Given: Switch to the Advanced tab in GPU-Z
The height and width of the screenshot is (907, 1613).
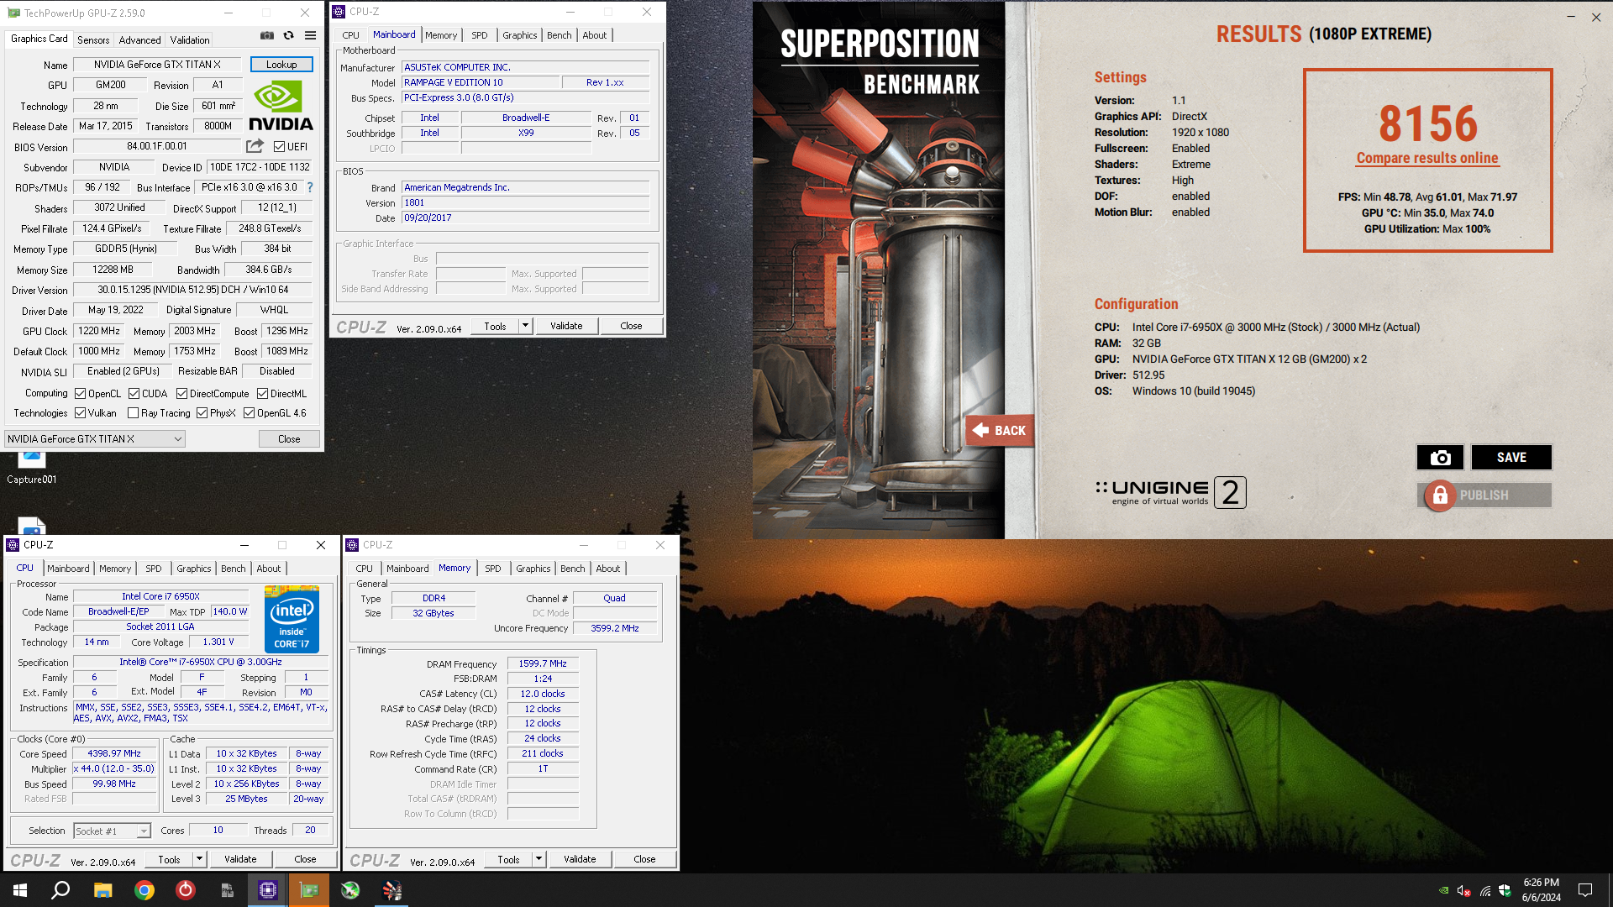Looking at the screenshot, I should point(139,39).
